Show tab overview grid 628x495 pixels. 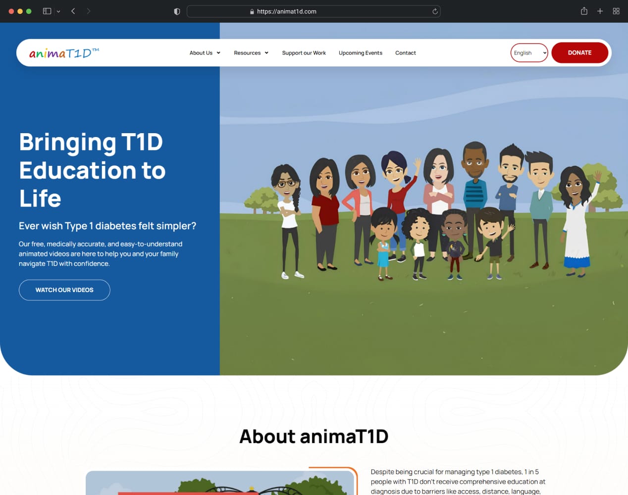click(x=616, y=11)
